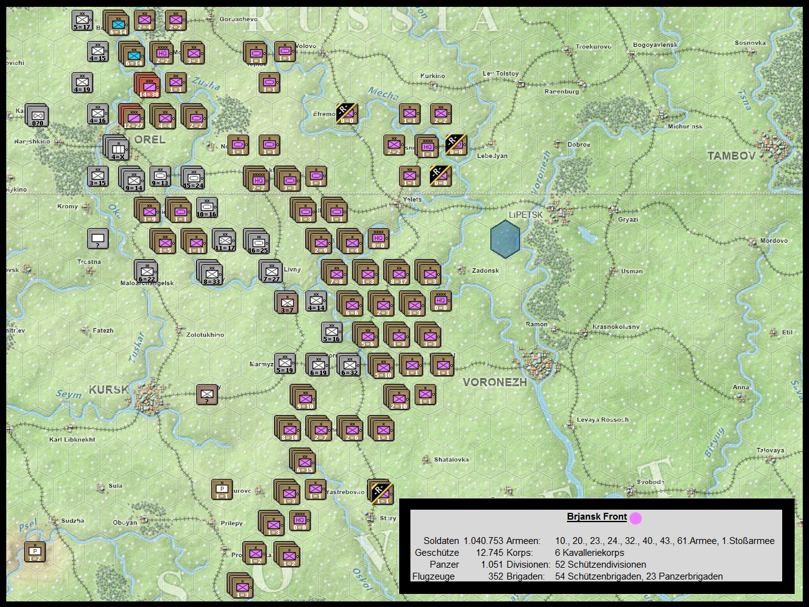Click the gray unit labeled 15=24

point(193,178)
